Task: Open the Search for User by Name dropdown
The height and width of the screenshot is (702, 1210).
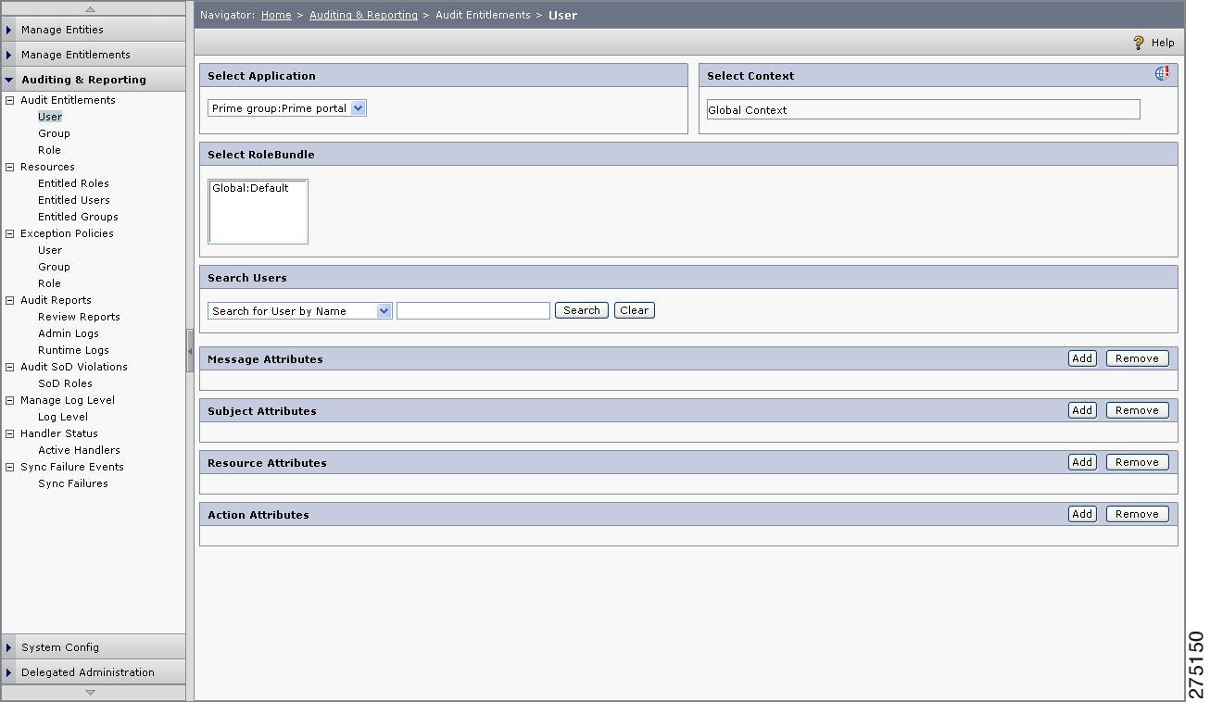Action: 300,311
